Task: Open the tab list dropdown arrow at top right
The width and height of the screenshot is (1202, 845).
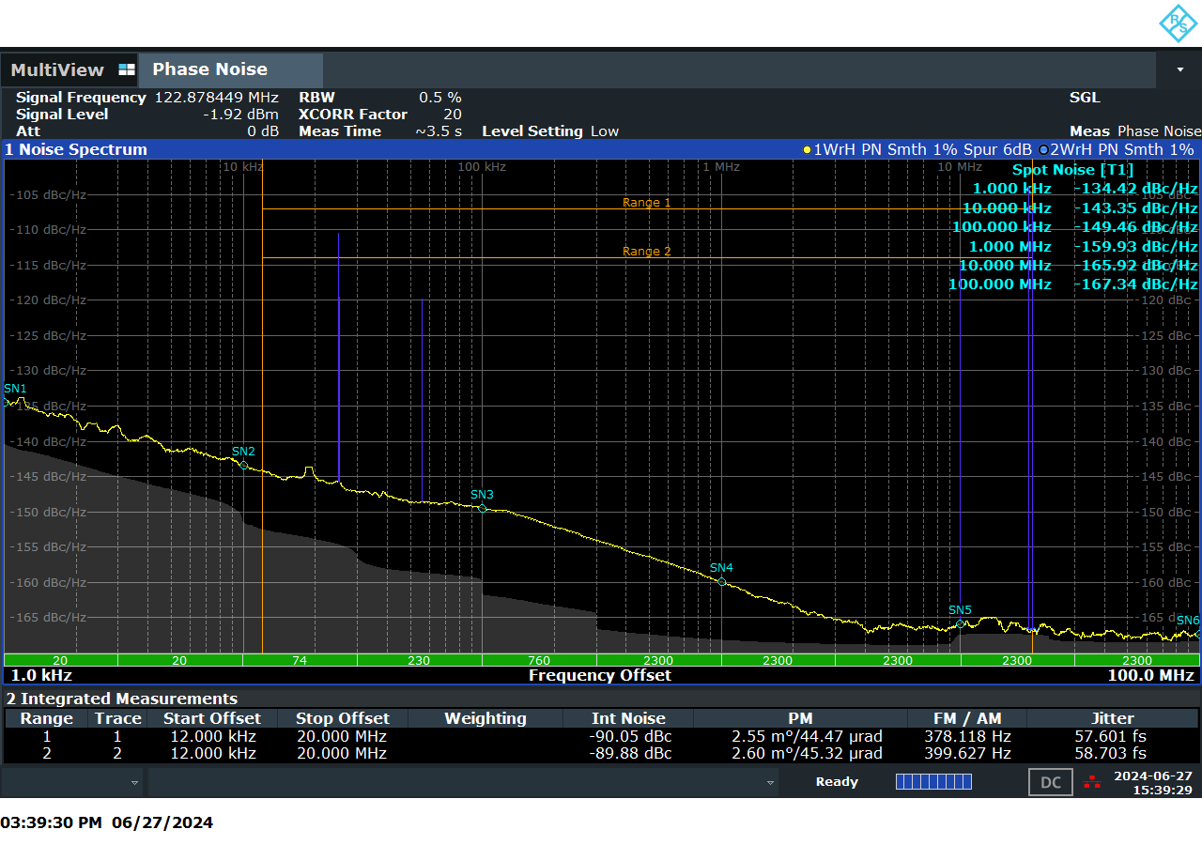Action: 1179,70
